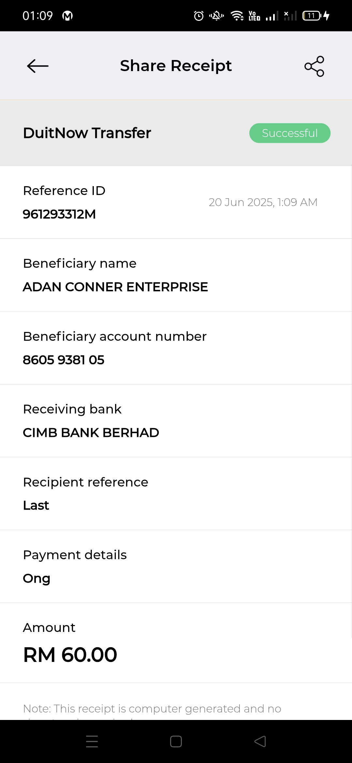Tap receiving bank CIMB BANK BERHAD
The height and width of the screenshot is (763, 352).
[x=91, y=433]
